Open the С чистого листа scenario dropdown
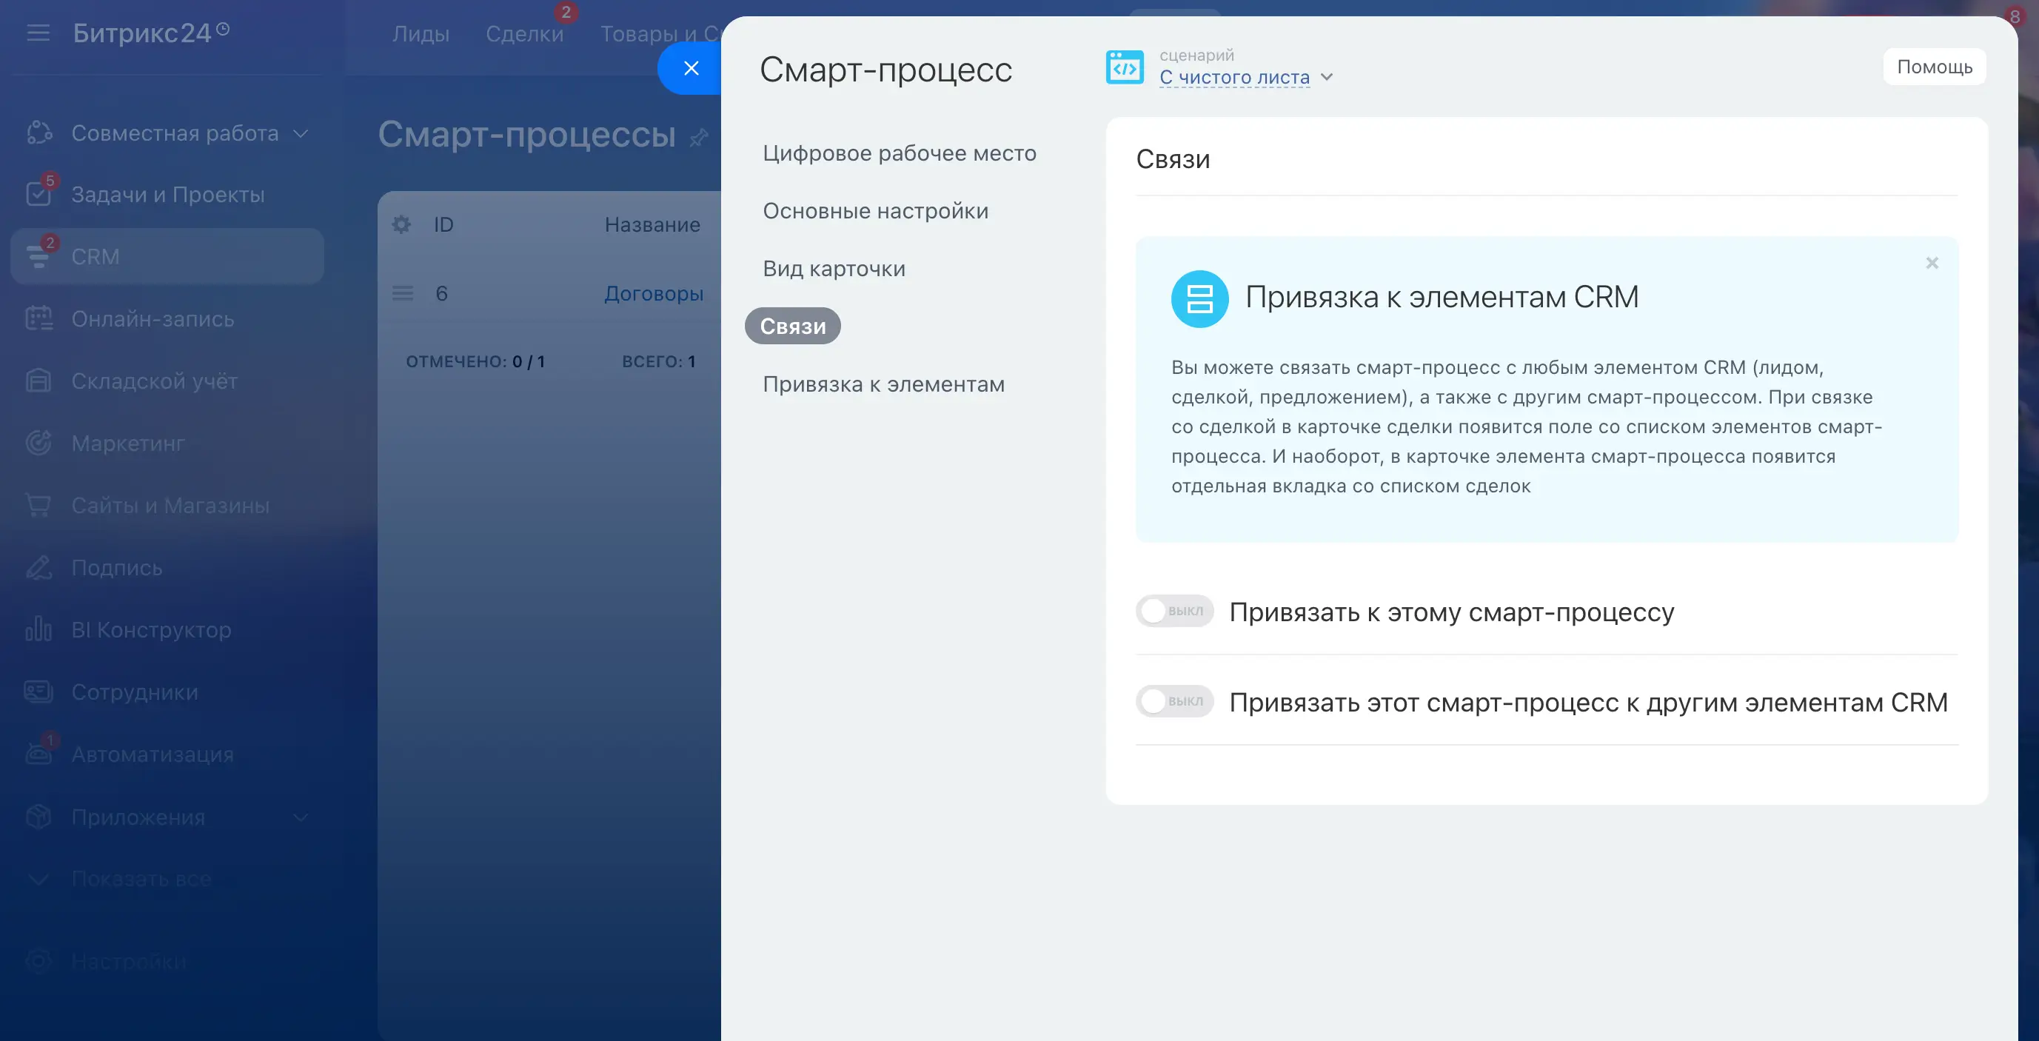This screenshot has width=2039, height=1041. pos(1246,78)
